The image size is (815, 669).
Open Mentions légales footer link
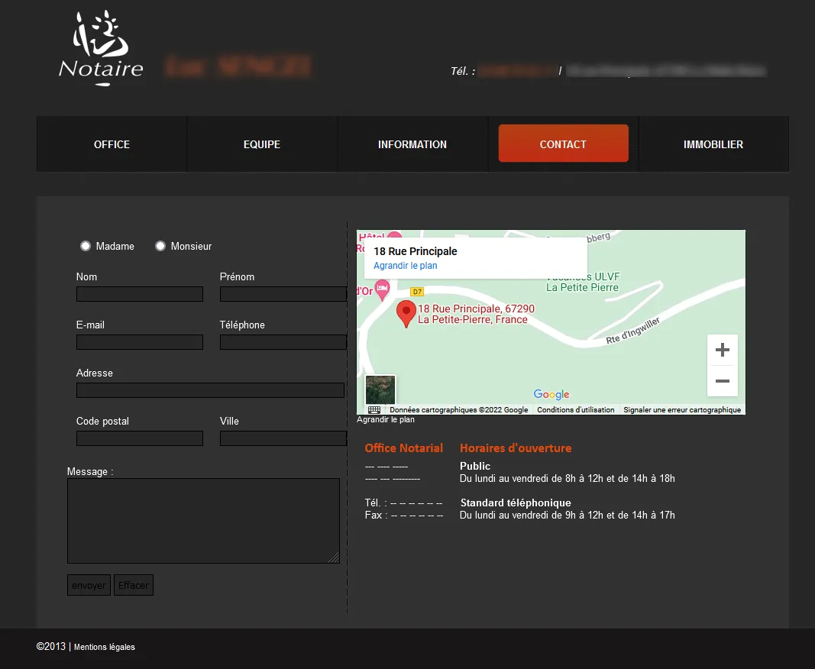105,647
